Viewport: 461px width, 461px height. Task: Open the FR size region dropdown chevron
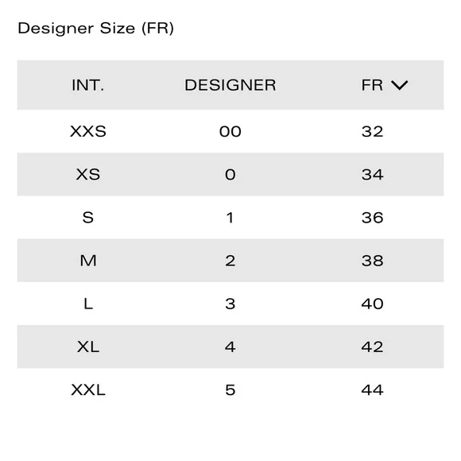coord(399,85)
